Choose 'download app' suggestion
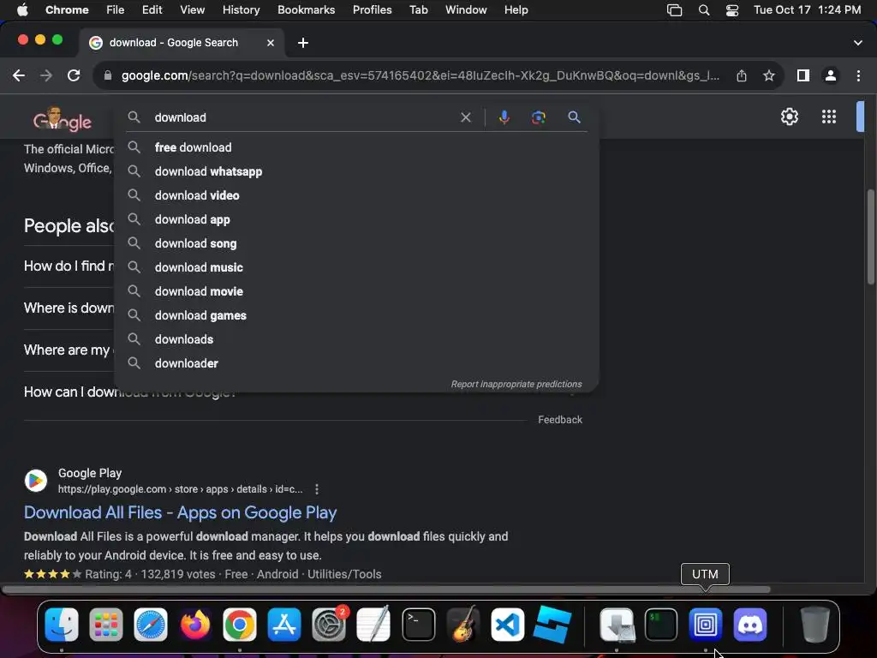The height and width of the screenshot is (658, 877). 356,220
